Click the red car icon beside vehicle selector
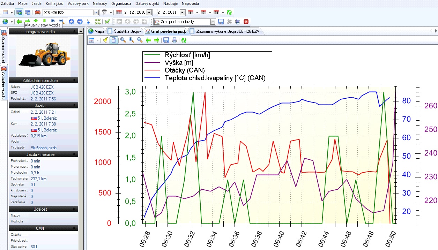Viewport: 438px width, 250px height. click(x=37, y=13)
